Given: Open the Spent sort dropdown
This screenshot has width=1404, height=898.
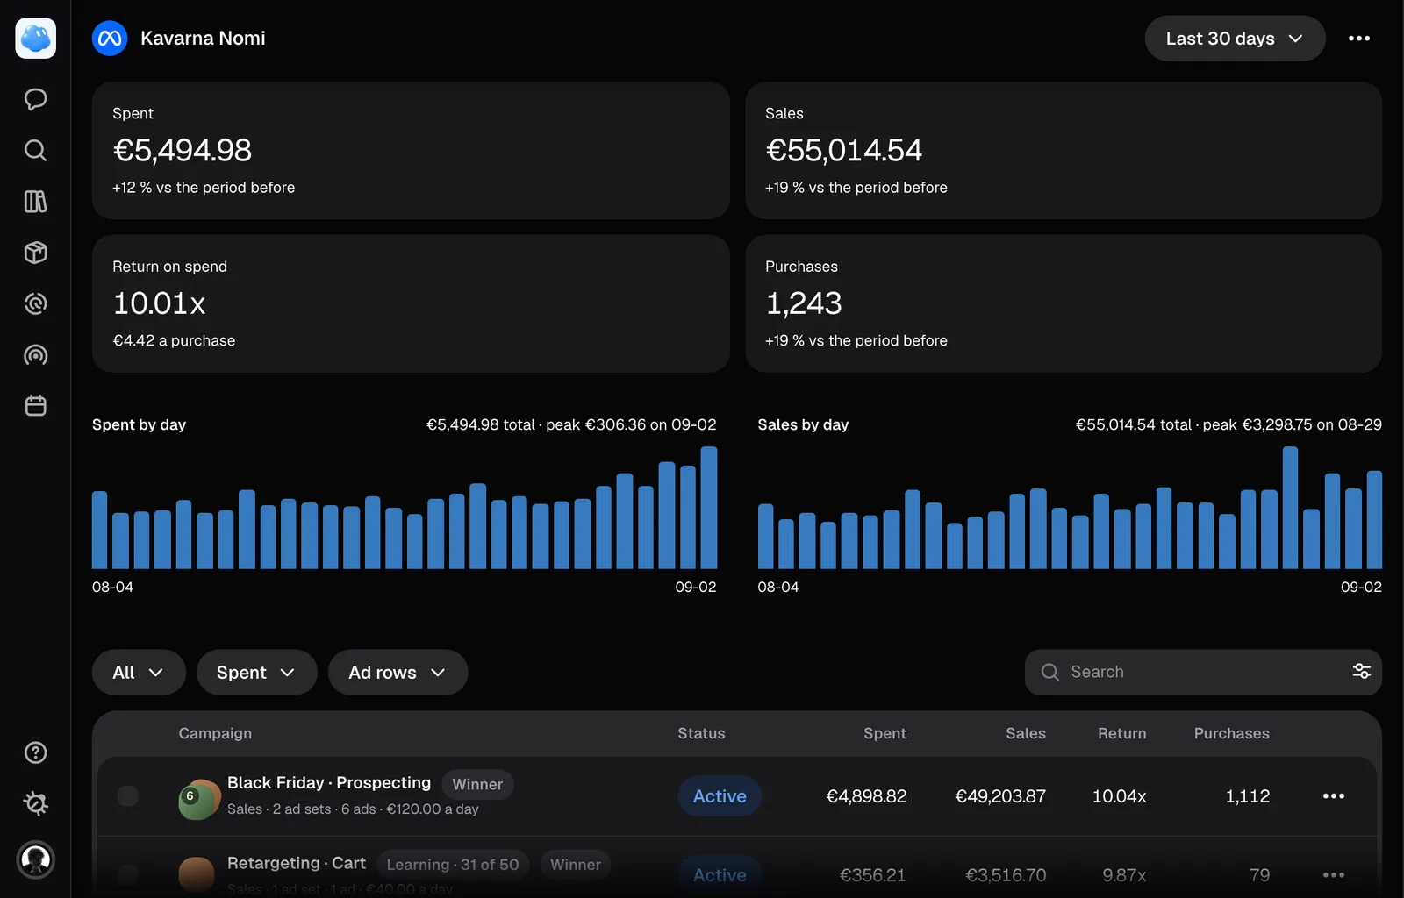Looking at the screenshot, I should [256, 673].
